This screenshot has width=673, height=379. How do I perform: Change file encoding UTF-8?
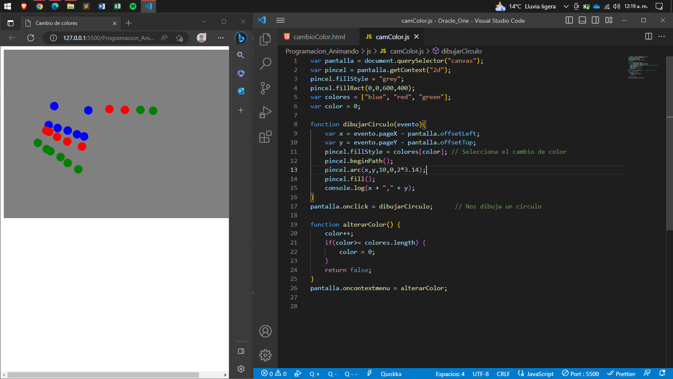pos(481,374)
